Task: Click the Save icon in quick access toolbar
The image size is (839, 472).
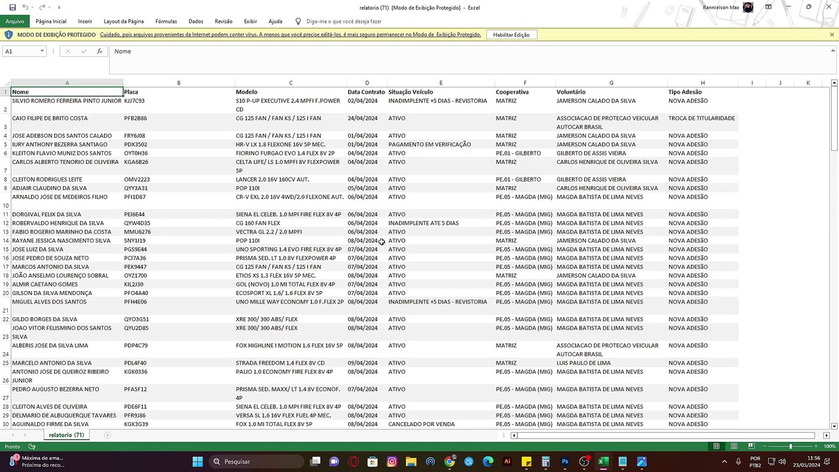Action: click(12, 7)
